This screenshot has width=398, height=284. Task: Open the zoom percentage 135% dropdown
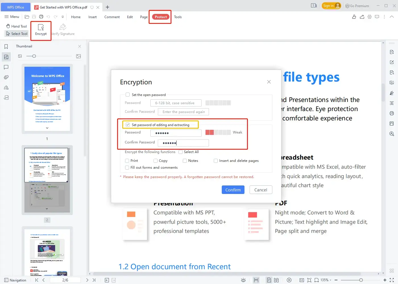pyautogui.click(x=326, y=280)
